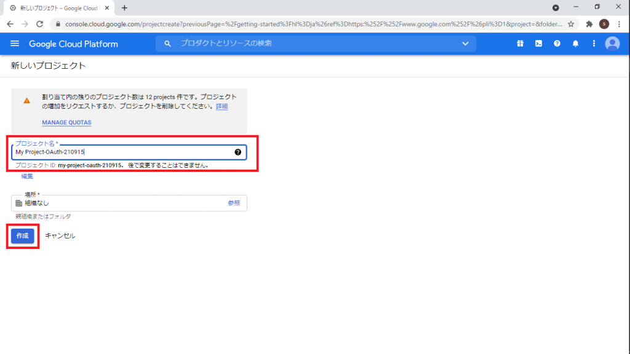Open the browser extensions puzzle icon
Image resolution: width=630 pixels, height=354 pixels.
pyautogui.click(x=588, y=23)
